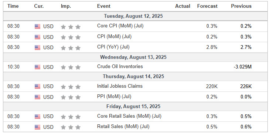
Task: Select the Tuesday, August 12, 2025 date row
Action: tap(135, 16)
